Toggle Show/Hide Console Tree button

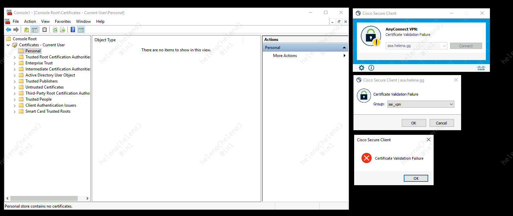click(34, 30)
